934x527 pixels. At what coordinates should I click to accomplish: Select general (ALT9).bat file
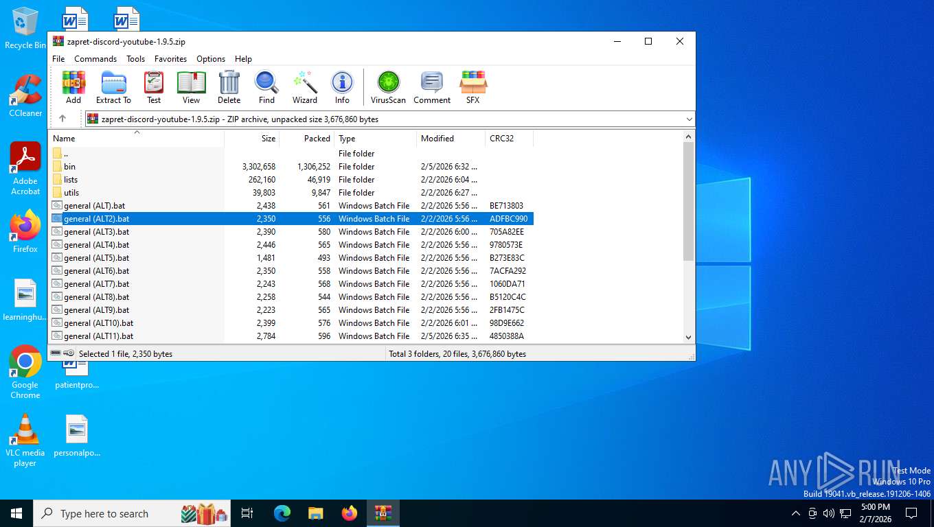coord(291,310)
